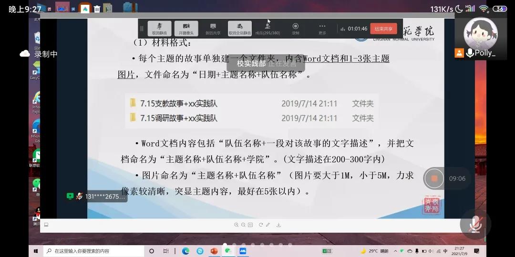Open the 新的共享 new share option
The image size is (515, 257).
coord(213,29)
